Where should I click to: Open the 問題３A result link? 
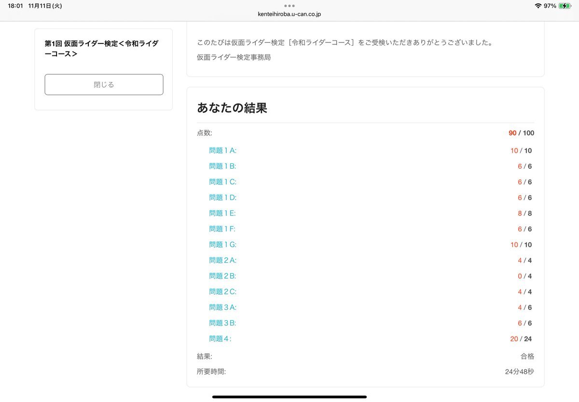tap(222, 308)
